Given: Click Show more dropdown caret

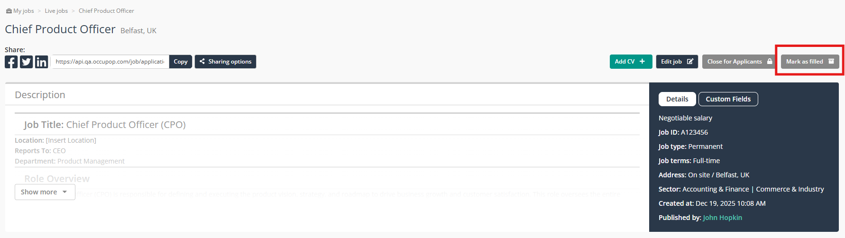Looking at the screenshot, I should coord(65,192).
